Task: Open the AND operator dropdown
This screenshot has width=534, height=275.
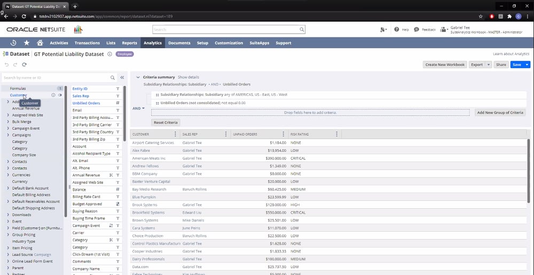Action: (139, 108)
